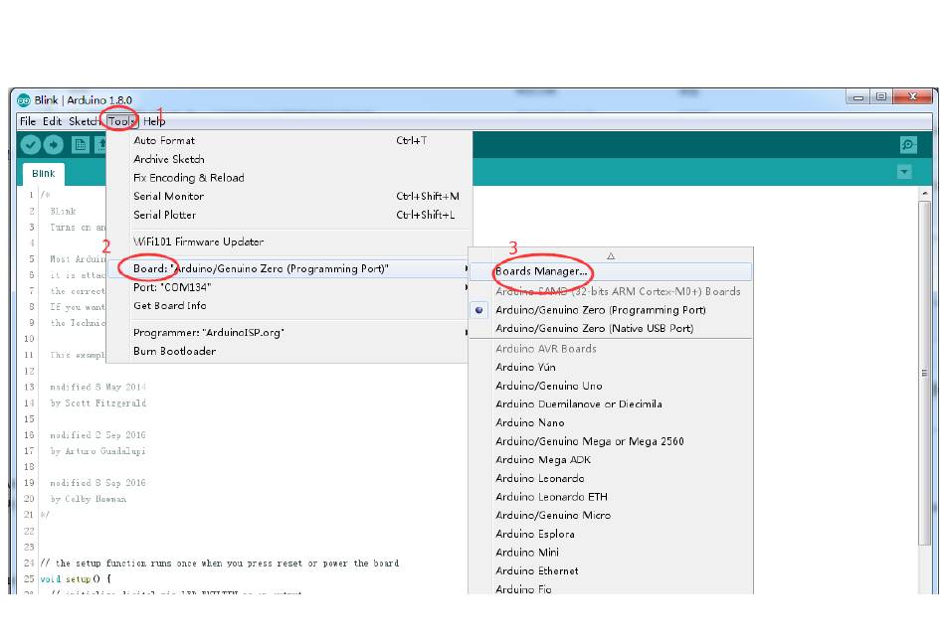
Task: Open Serial Plotter from Tools menu
Action: click(x=289, y=215)
